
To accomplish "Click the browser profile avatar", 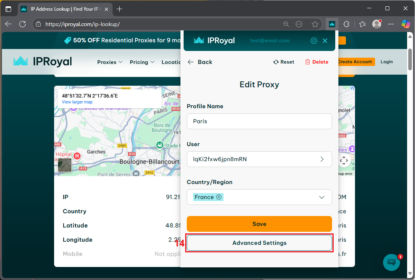I will pos(377,24).
